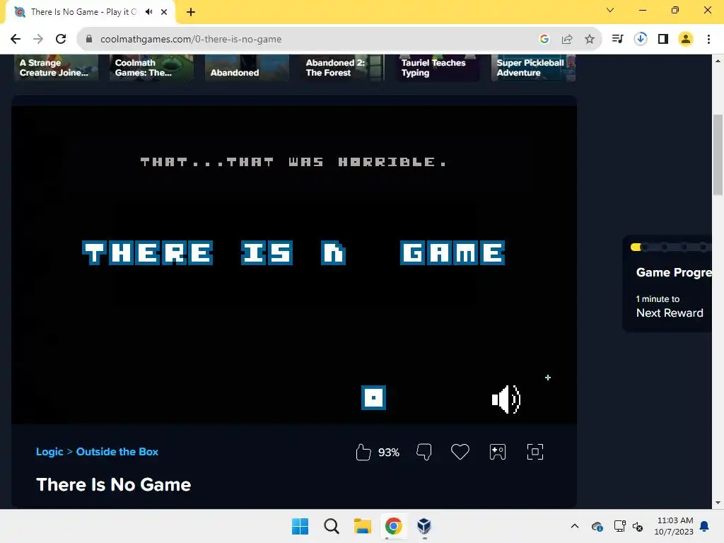The width and height of the screenshot is (724, 543).
Task: Open the Chrome three-dot menu
Action: [708, 40]
